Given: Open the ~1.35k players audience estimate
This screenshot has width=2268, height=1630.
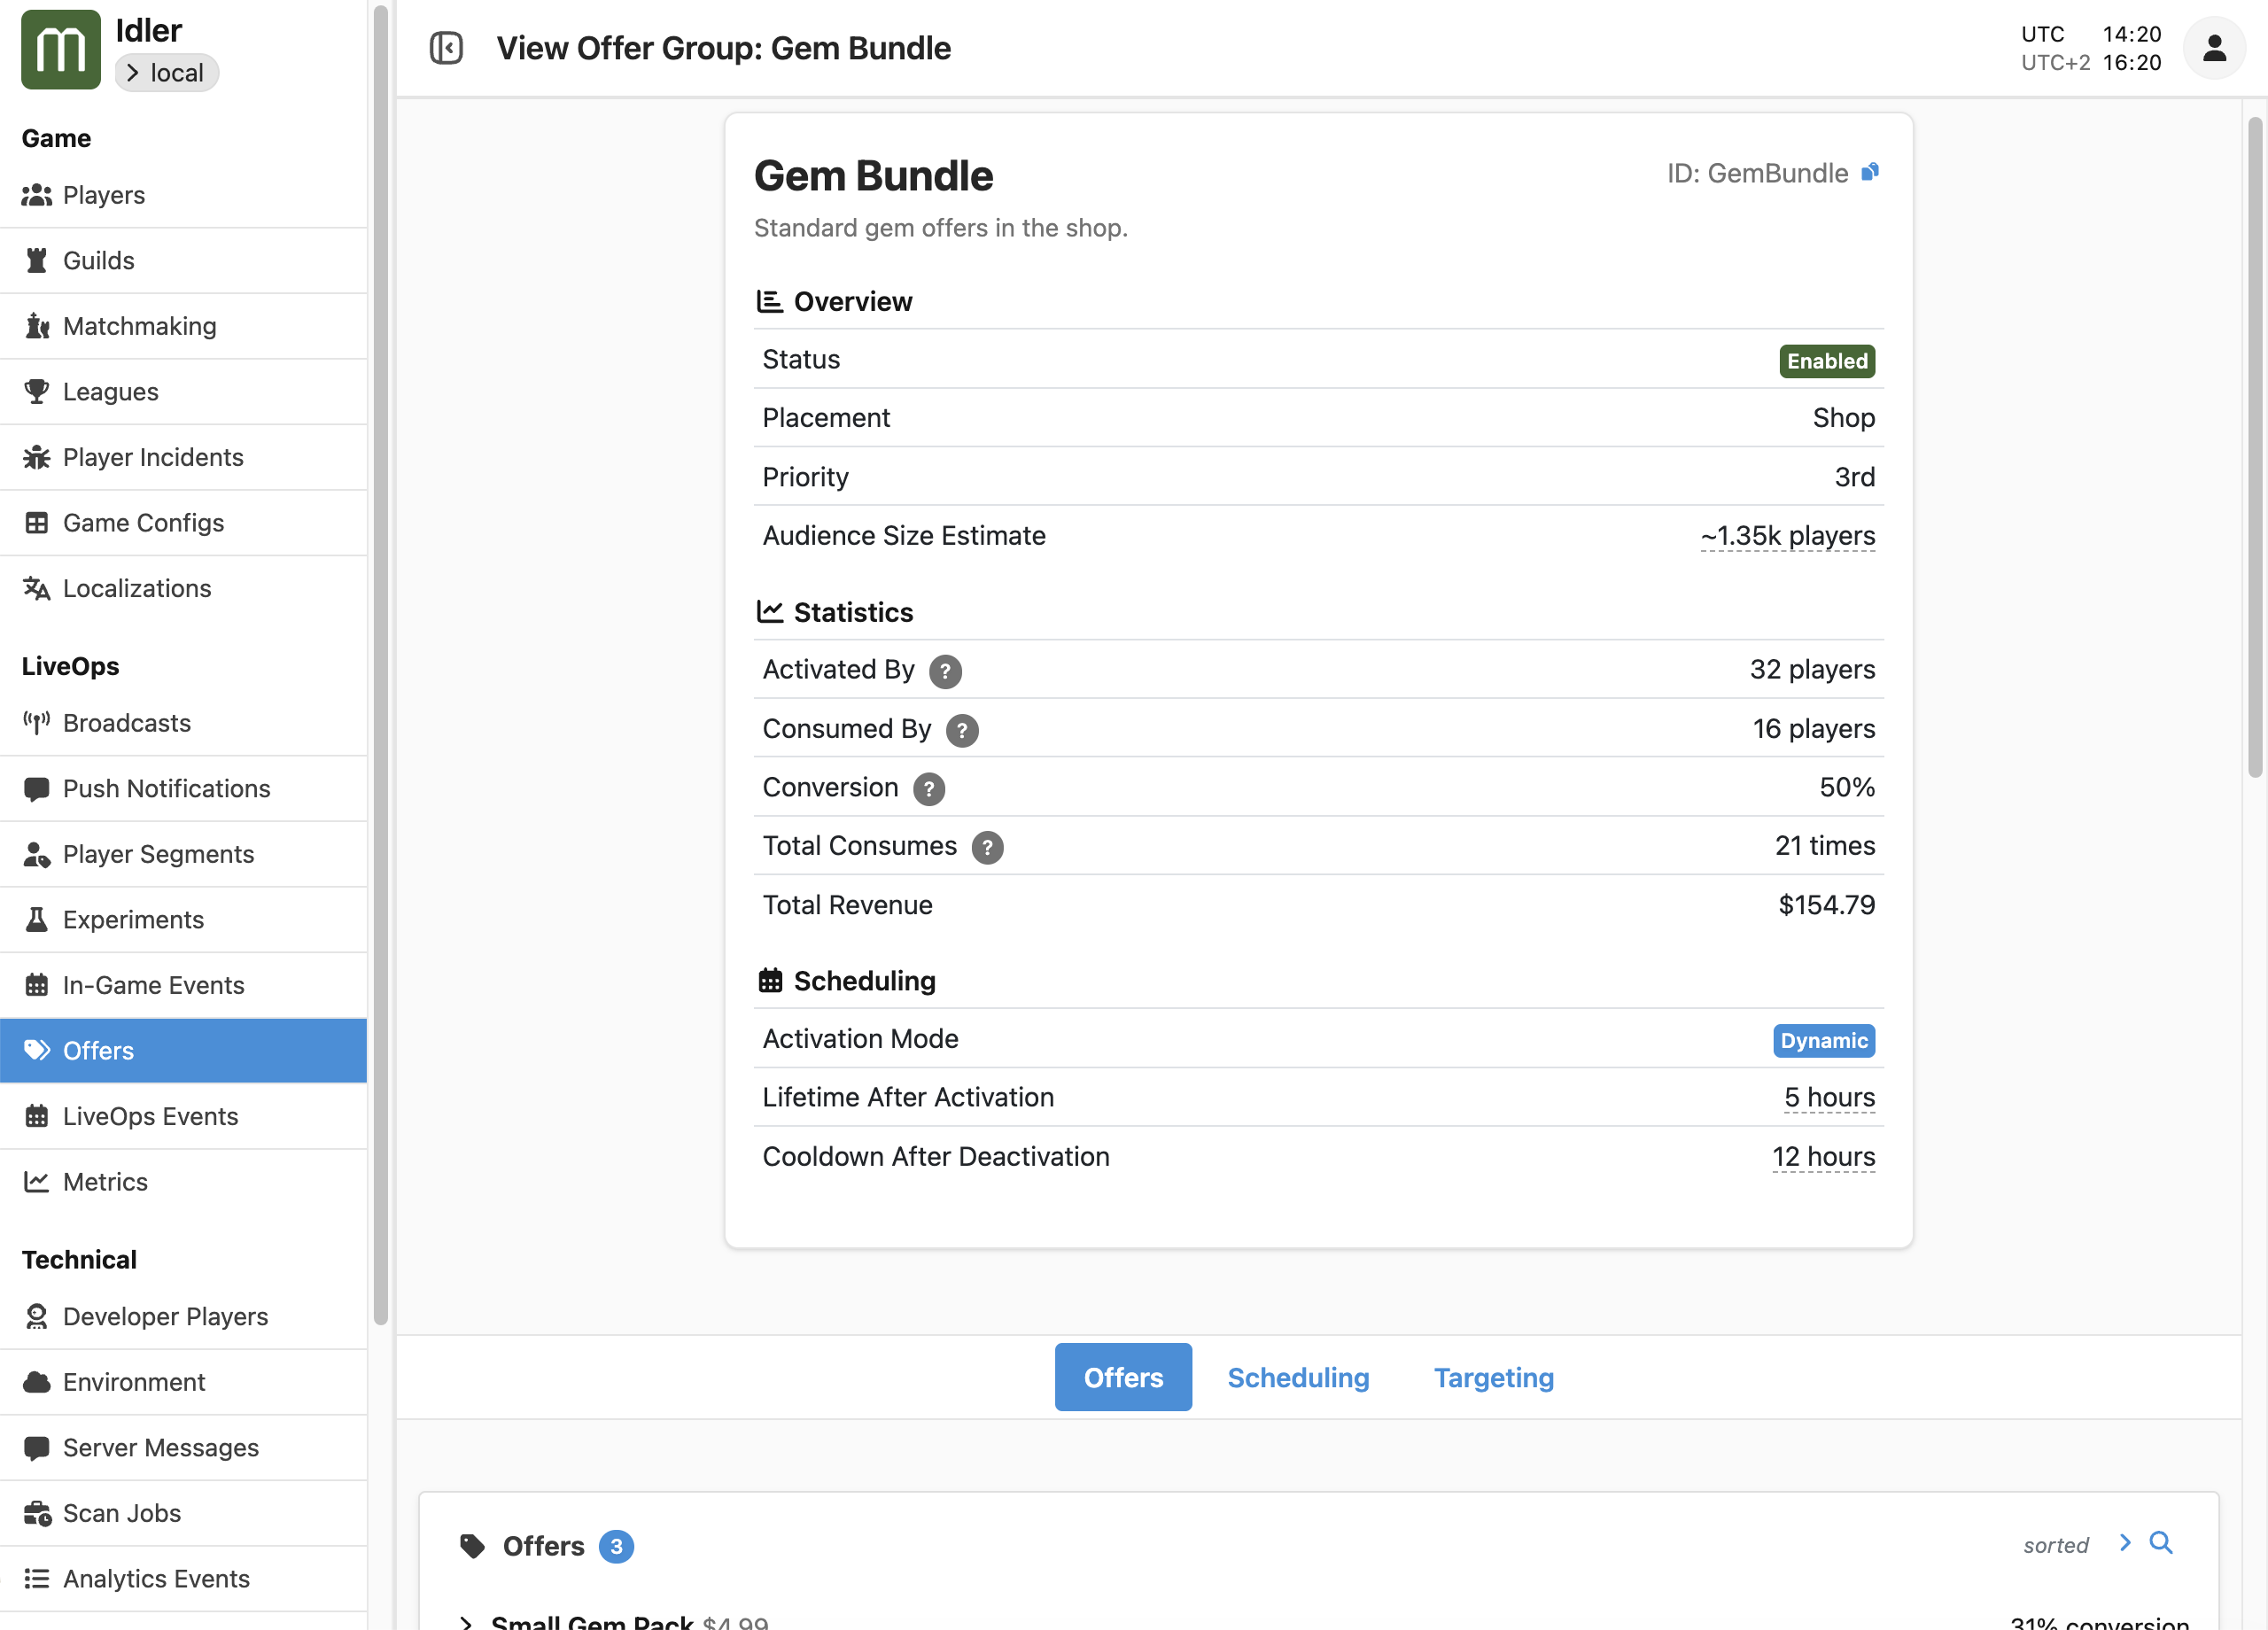Looking at the screenshot, I should (1787, 535).
